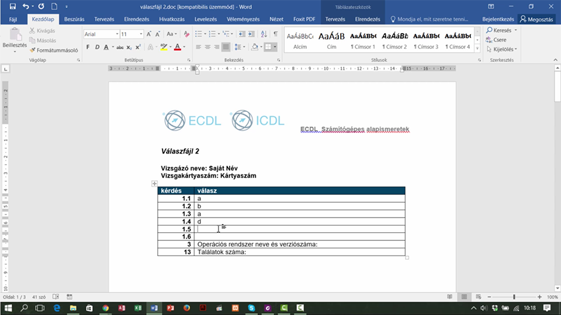This screenshot has width=561, height=315.
Task: Open the Véleményezés ribbon tab
Action: 243,19
